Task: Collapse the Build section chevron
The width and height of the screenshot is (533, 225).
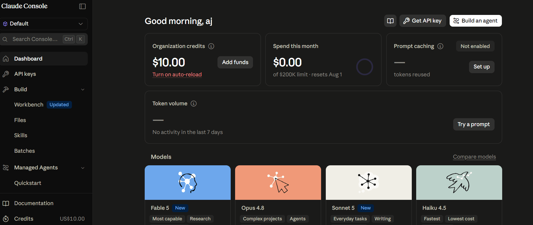Action: coord(83,90)
